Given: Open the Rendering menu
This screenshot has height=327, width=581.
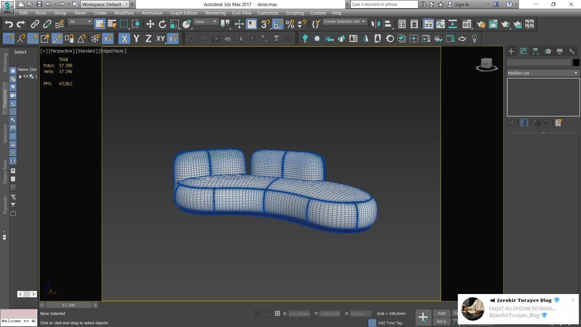Looking at the screenshot, I should click(215, 13).
